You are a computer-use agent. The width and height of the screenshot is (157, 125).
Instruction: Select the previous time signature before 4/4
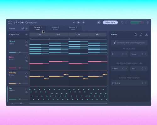point(142,68)
